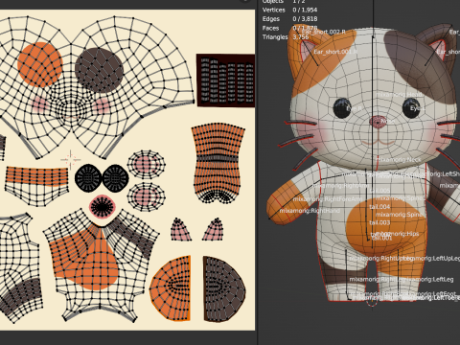The height and width of the screenshot is (345, 460).
Task: Click the nose UV island with pink ring
Action: click(102, 206)
